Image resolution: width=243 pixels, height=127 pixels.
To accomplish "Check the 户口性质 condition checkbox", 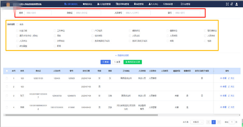I will pyautogui.click(x=93, y=31).
